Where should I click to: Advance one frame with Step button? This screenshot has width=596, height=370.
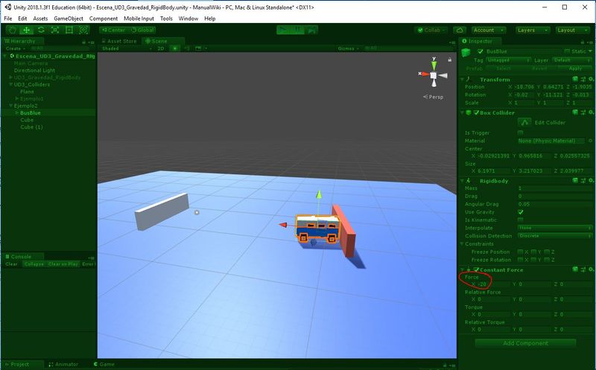(x=311, y=30)
